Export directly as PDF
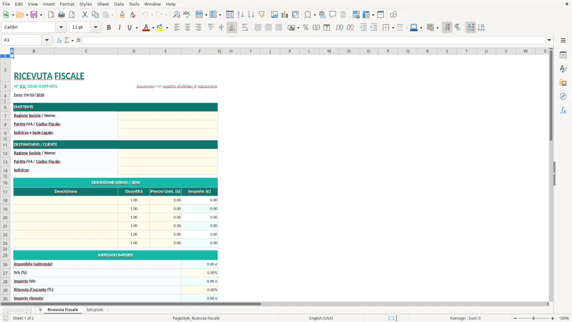 [x=51, y=15]
